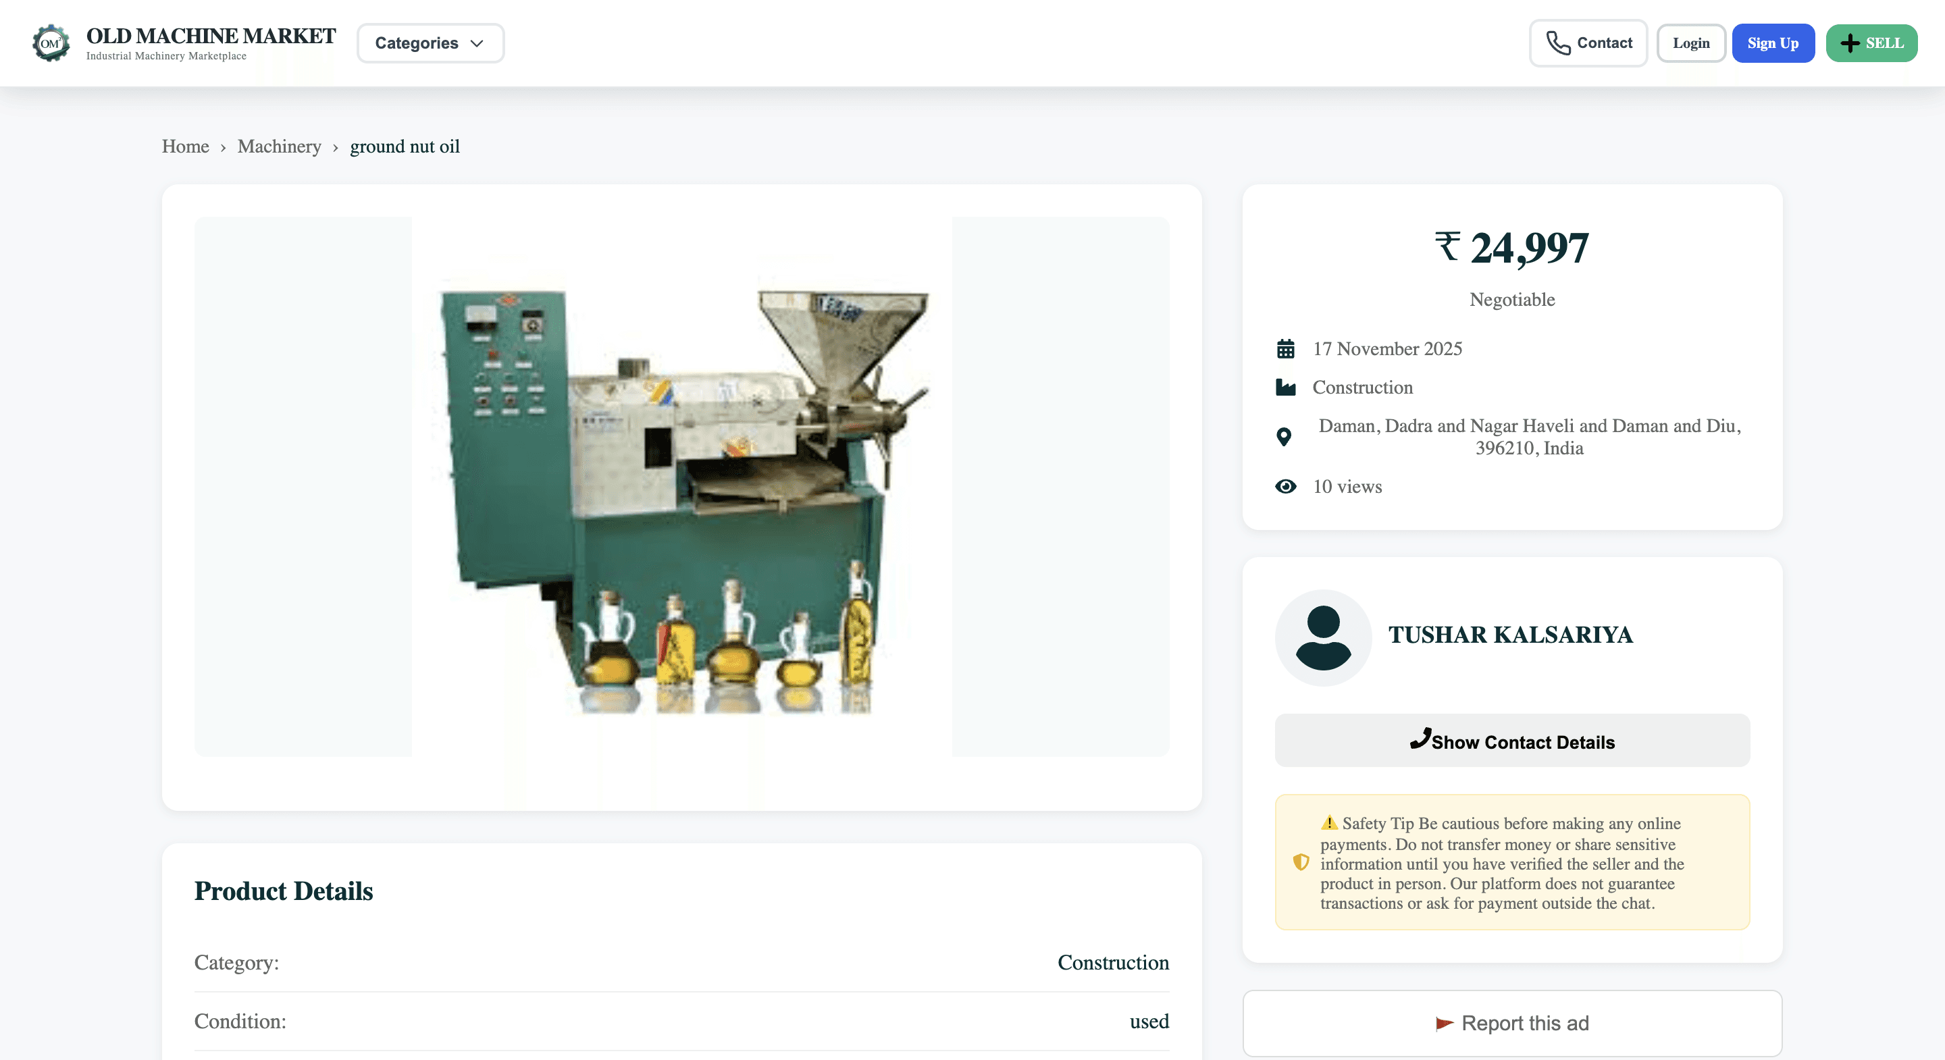Click the location pin icon by Daman address
1945x1060 pixels.
click(x=1284, y=436)
